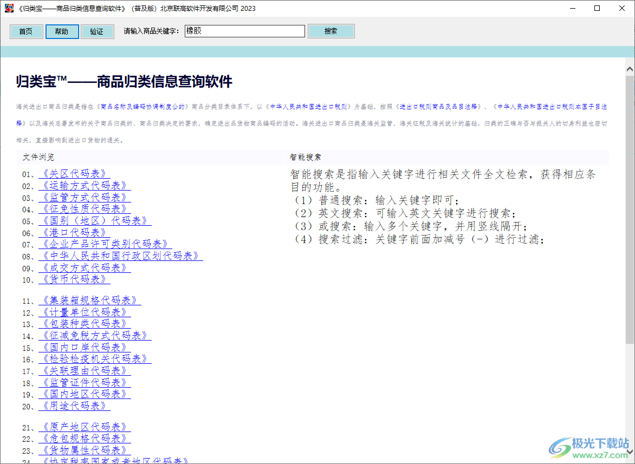
Task: Focus the keyword input field containing 橡胶
Action: pyautogui.click(x=244, y=31)
